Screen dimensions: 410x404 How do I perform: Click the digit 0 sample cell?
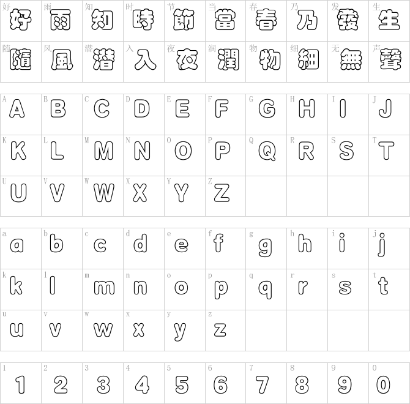coord(389,383)
